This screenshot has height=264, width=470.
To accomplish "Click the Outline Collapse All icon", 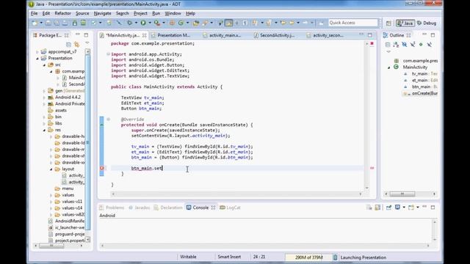I will [388, 45].
